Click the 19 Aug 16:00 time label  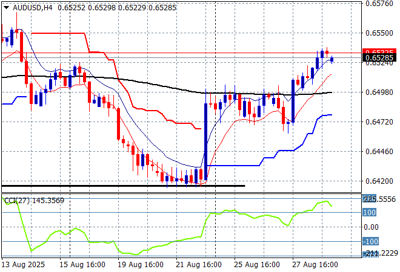pyautogui.click(x=139, y=265)
